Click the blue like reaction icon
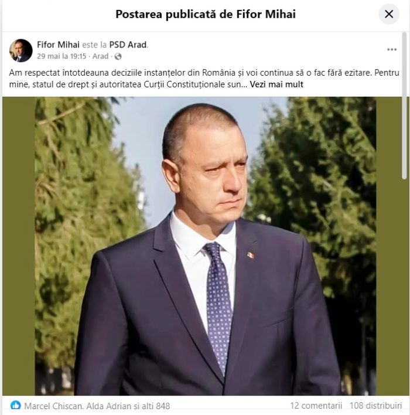410x415 pixels. [x=15, y=405]
